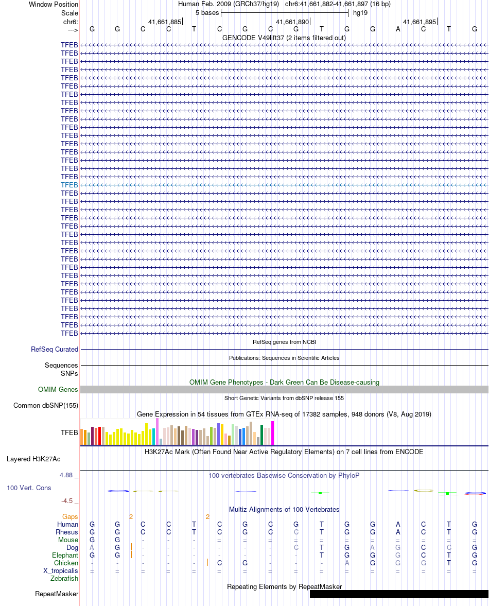This screenshot has height=606, width=489.
Task: Click the RefSeq Curated track label
Action: [x=55, y=350]
